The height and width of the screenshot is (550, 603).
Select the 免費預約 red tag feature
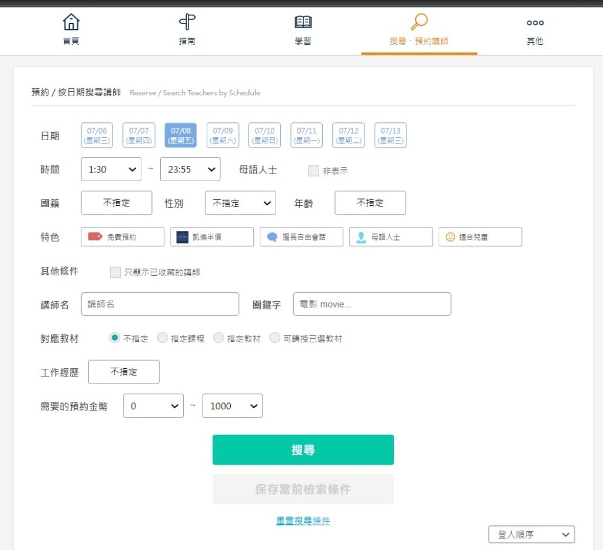pos(122,237)
